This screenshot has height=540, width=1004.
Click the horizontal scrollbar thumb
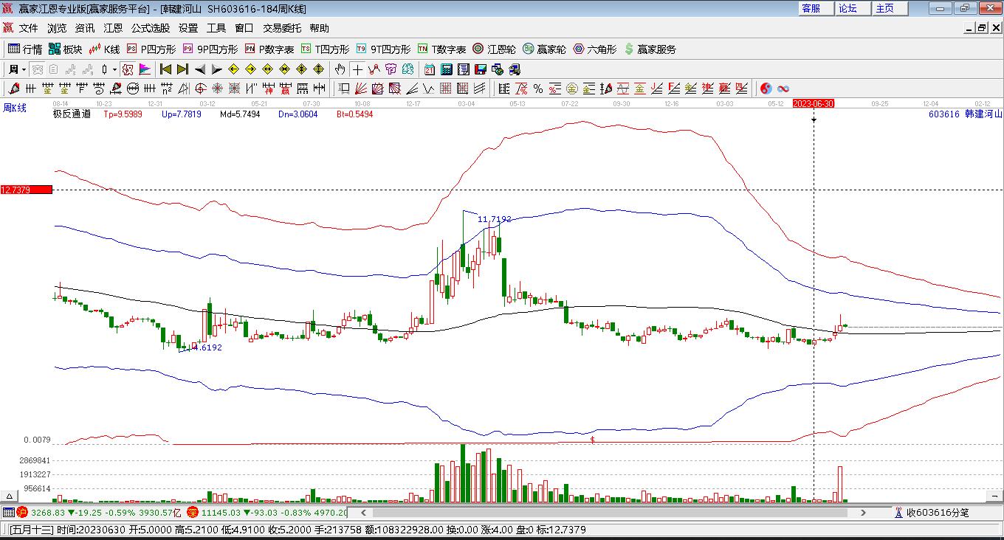[609, 512]
